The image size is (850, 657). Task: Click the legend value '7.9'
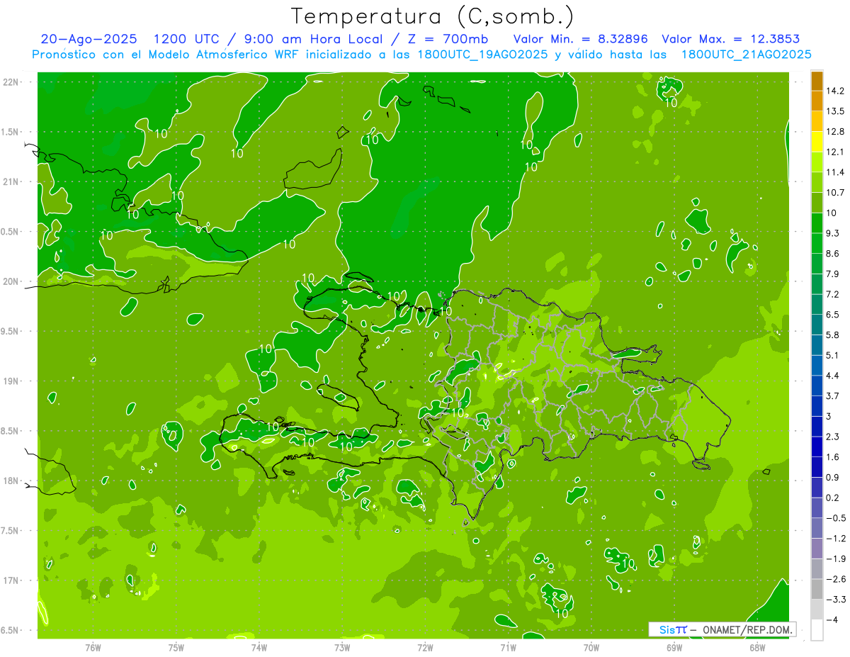pyautogui.click(x=833, y=274)
